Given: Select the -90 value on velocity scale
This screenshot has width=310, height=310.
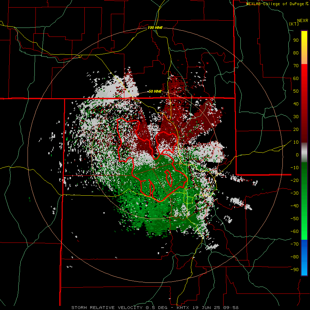Looking at the screenshot, I should pyautogui.click(x=294, y=270).
